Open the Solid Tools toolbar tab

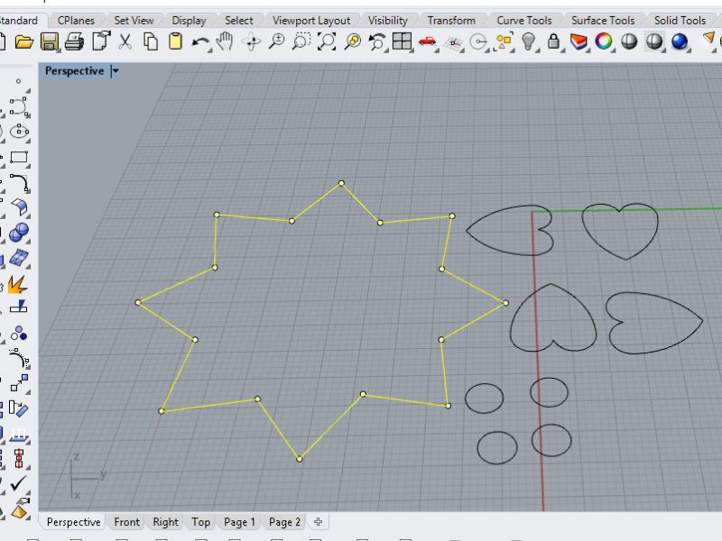point(680,21)
